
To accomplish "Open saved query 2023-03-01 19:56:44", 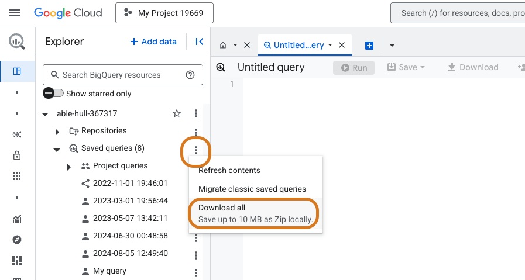I will point(131,201).
